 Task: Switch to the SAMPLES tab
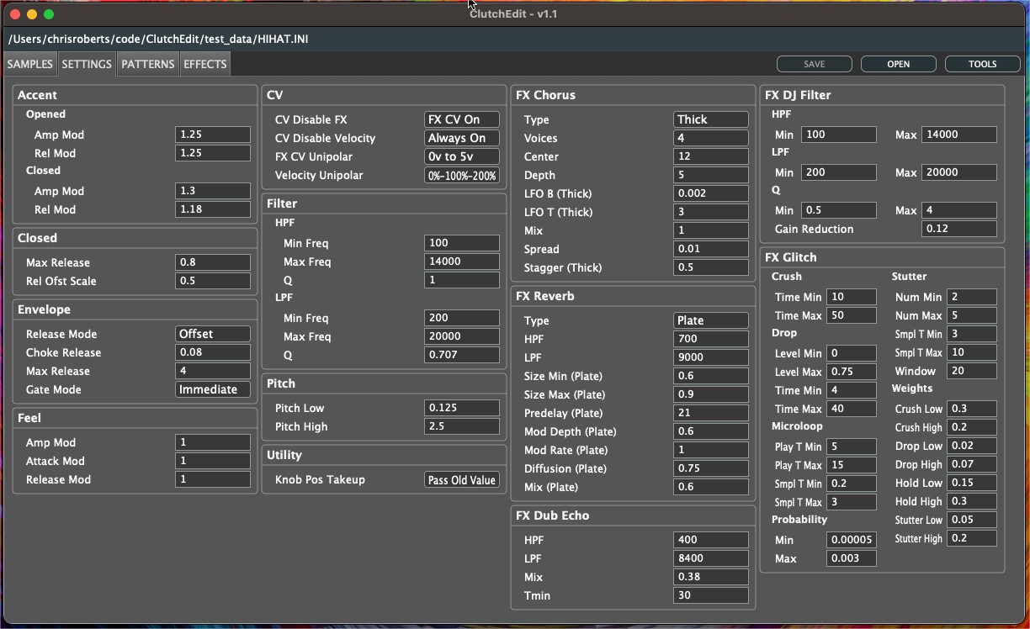point(30,64)
